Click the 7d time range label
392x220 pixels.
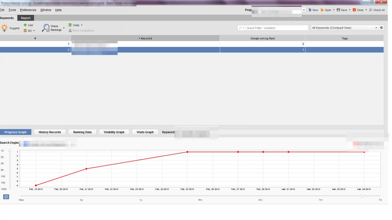380,200
